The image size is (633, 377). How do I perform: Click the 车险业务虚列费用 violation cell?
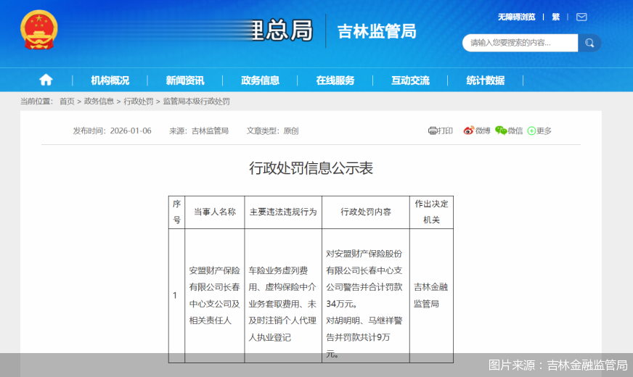coord(283,295)
